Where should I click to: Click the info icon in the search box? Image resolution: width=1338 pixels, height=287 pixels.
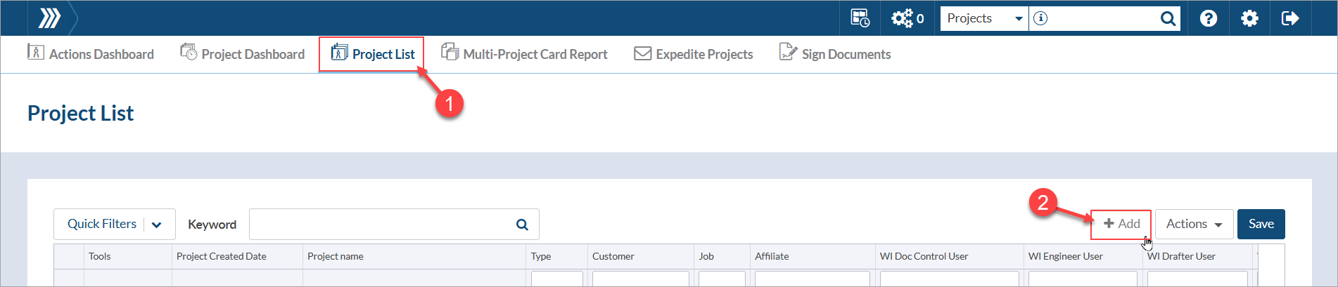tap(1041, 18)
